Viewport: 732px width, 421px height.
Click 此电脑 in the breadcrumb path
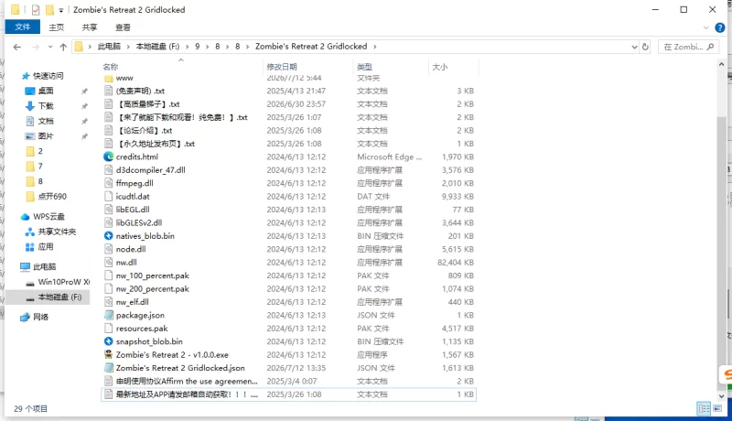(109, 47)
